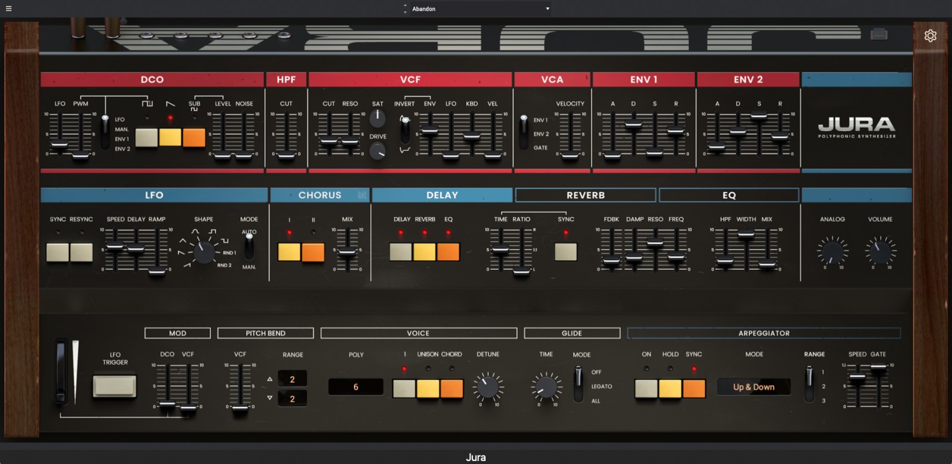The image size is (952, 464).
Task: Adjust the chorus MIX slider
Action: (x=347, y=252)
